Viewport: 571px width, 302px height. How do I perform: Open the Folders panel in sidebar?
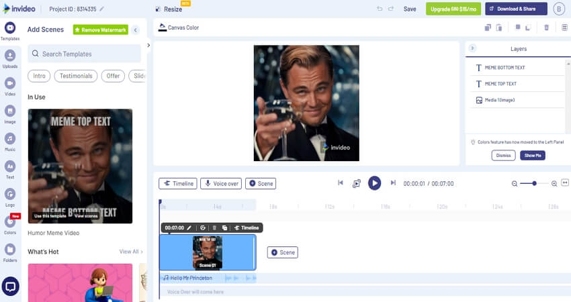(x=10, y=252)
